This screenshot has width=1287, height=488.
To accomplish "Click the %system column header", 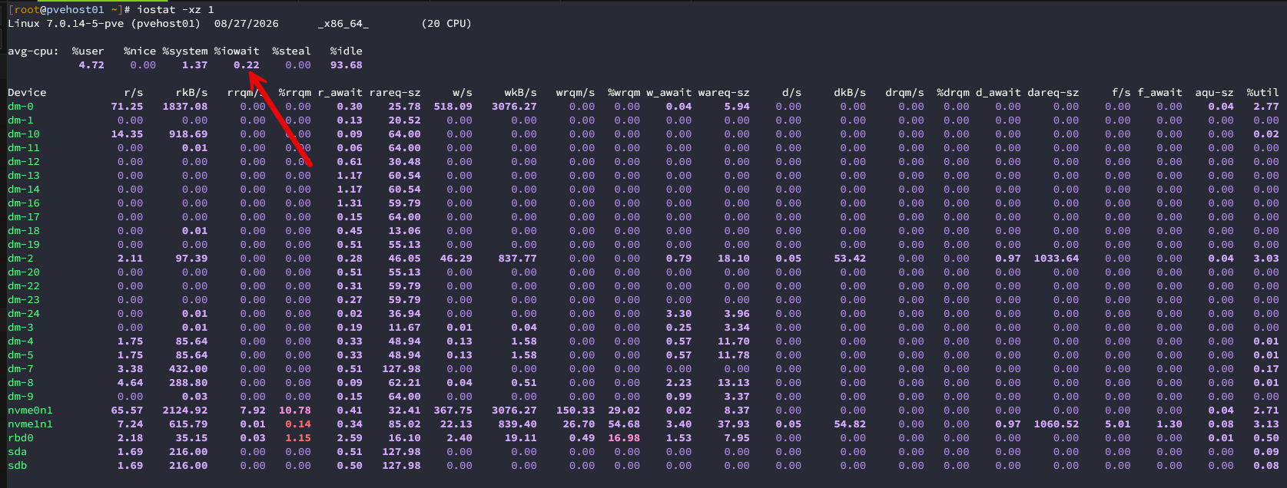I will coord(184,51).
